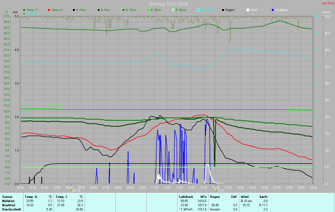Select the B -10cm legend label
This screenshot has width=335, height=212.
click(x=131, y=10)
